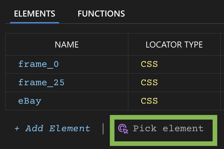The image size is (224, 149).
Task: Click the NAME column header
Action: [66, 45]
